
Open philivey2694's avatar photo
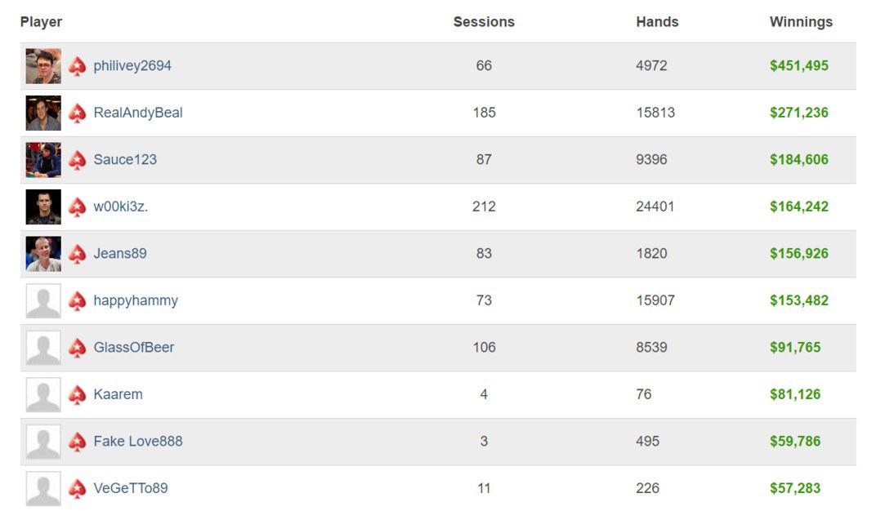(43, 66)
